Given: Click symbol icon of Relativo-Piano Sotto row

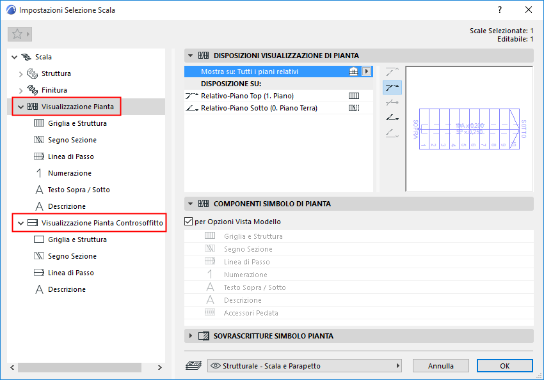Looking at the screenshot, I should tap(354, 108).
